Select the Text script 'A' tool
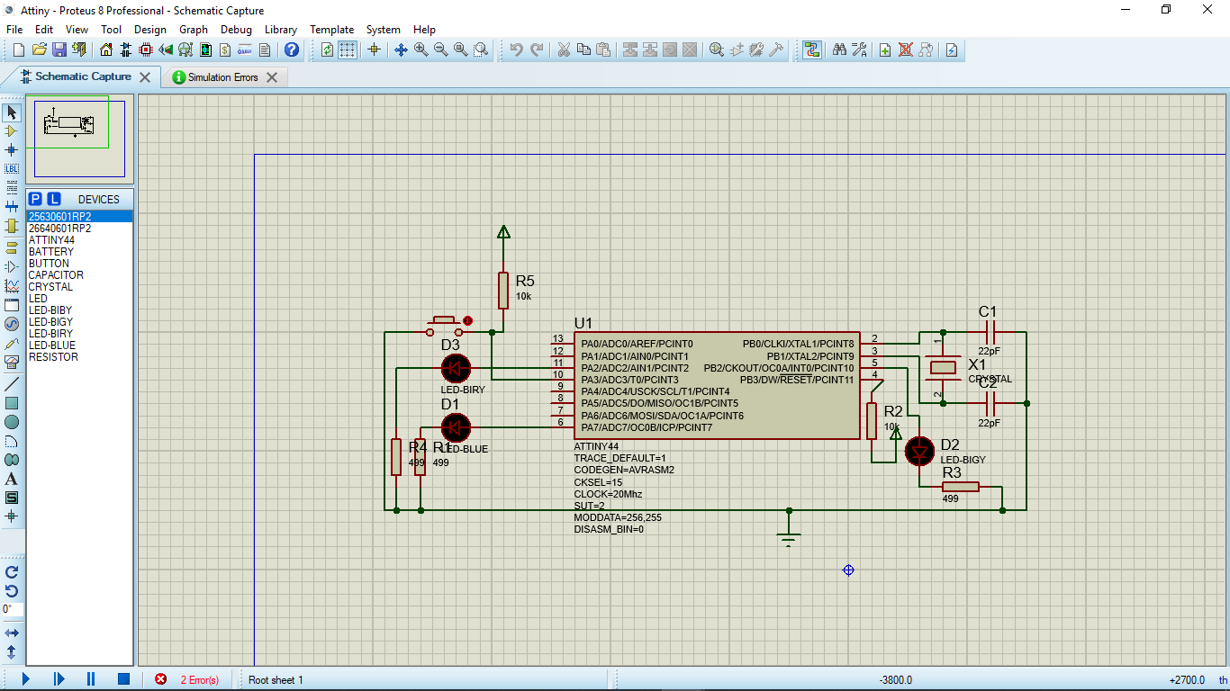The height and width of the screenshot is (691, 1230). click(12, 479)
